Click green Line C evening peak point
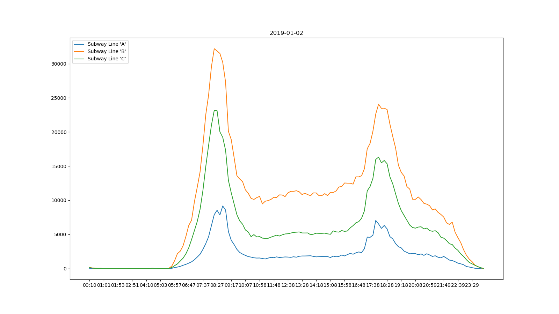Viewport: 559px width, 314px height. (x=378, y=157)
